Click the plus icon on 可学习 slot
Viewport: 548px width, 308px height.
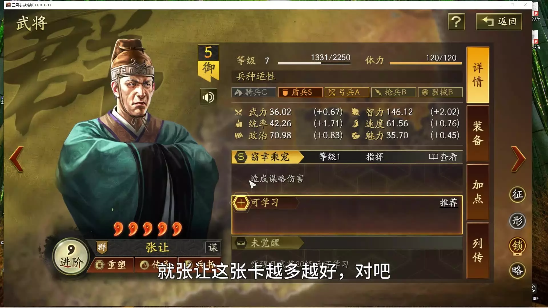(x=241, y=203)
